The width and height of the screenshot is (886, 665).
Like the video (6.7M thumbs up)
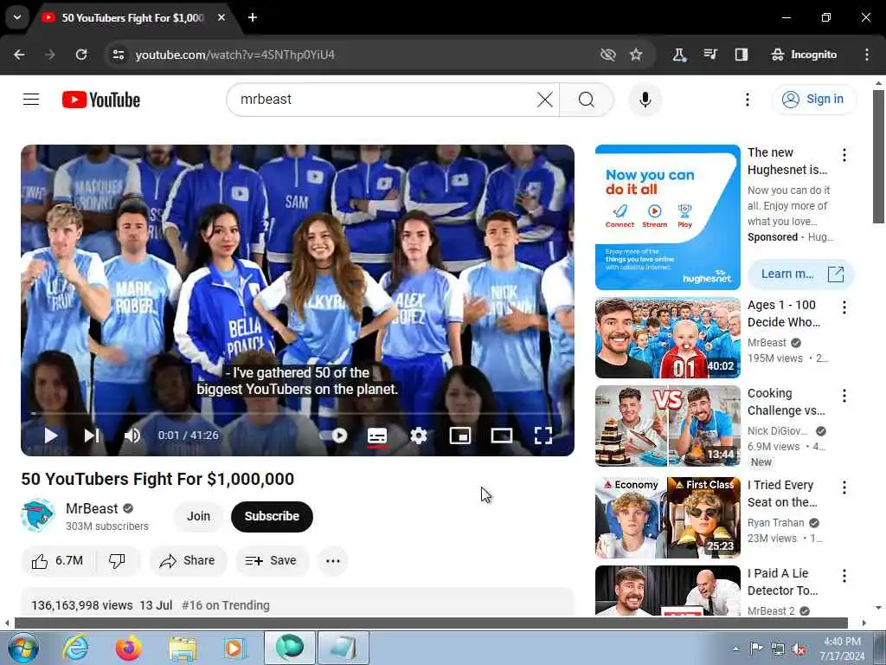coord(58,561)
